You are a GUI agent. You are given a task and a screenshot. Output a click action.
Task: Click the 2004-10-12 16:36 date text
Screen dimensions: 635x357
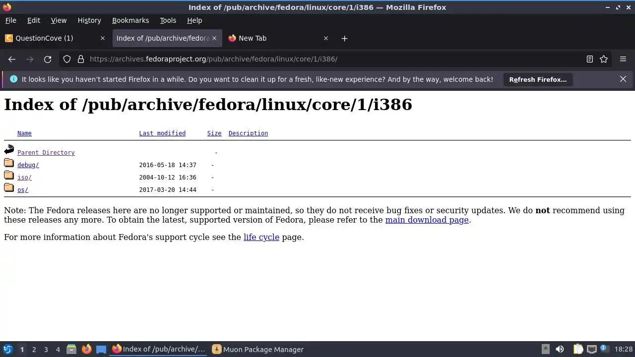pos(168,178)
